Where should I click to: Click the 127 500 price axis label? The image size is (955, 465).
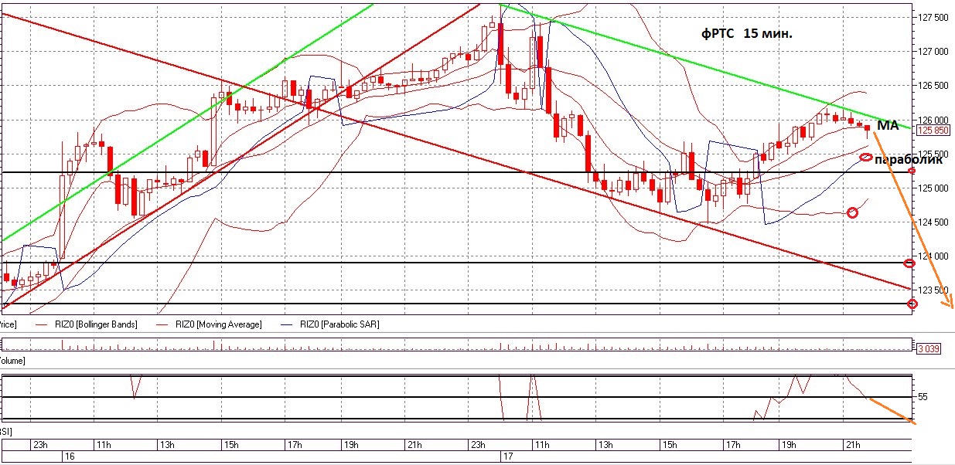tap(932, 18)
